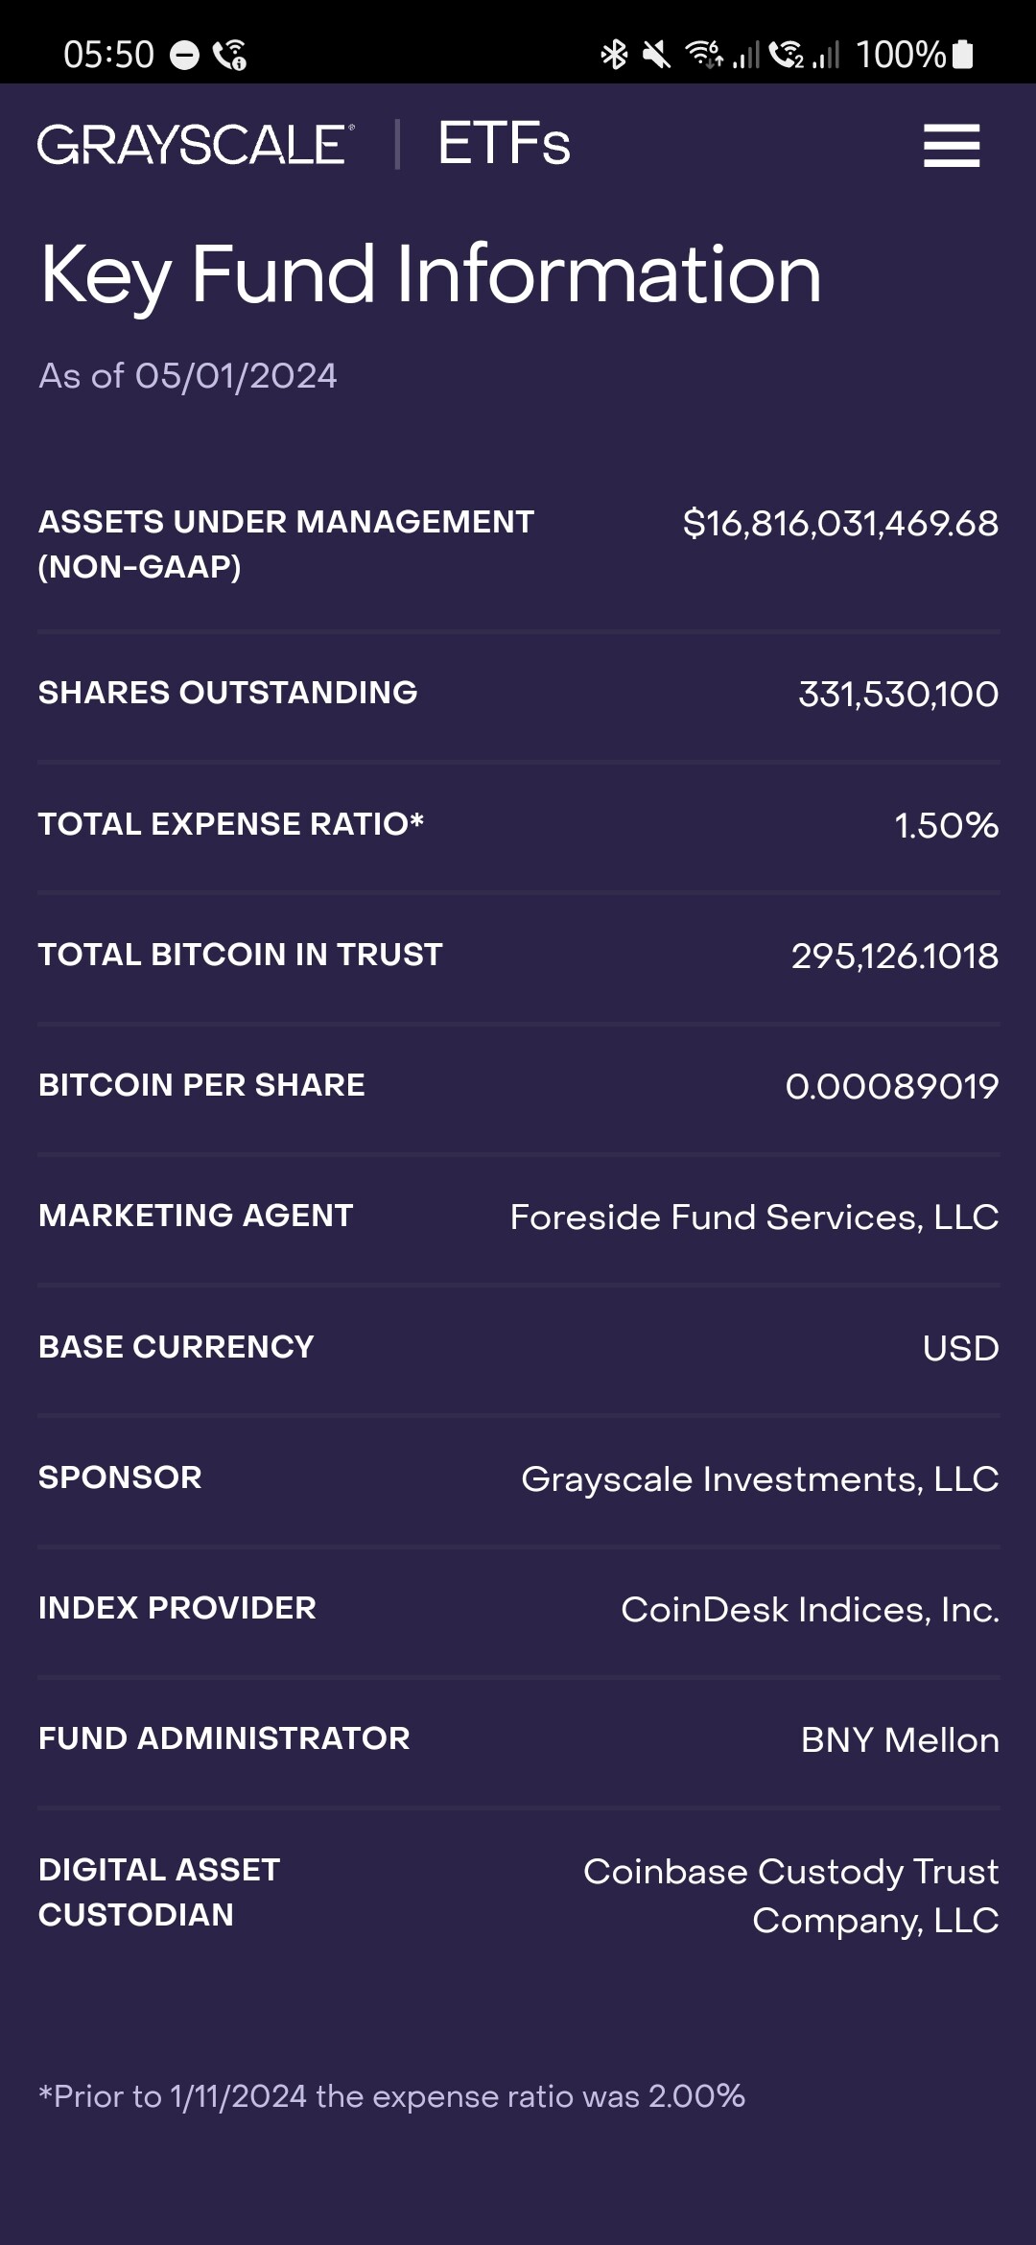Tap CoinDesk Indices, Inc. text
This screenshot has width=1036, height=2245.
pos(810,1610)
